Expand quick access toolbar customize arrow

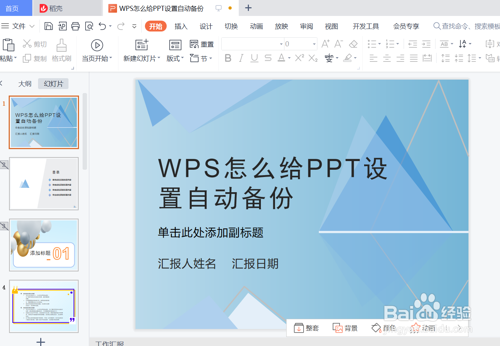pos(134,26)
